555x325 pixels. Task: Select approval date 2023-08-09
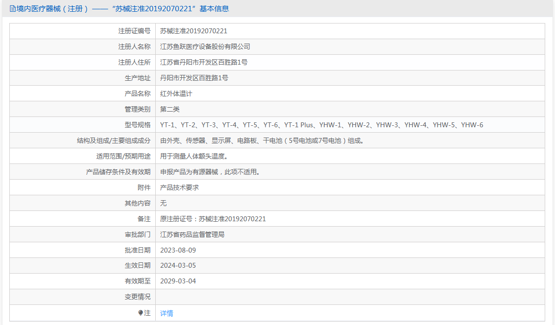pyautogui.click(x=178, y=251)
